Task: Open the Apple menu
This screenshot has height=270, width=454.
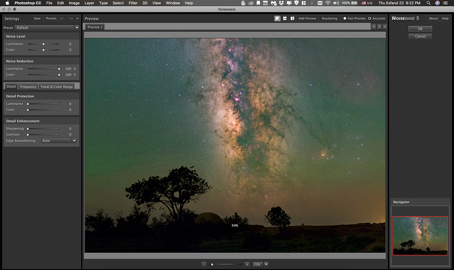Action: click(x=7, y=3)
